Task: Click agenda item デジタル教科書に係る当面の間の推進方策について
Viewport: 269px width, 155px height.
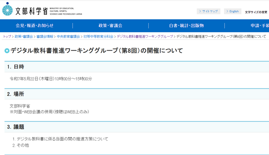Action: 63,139
